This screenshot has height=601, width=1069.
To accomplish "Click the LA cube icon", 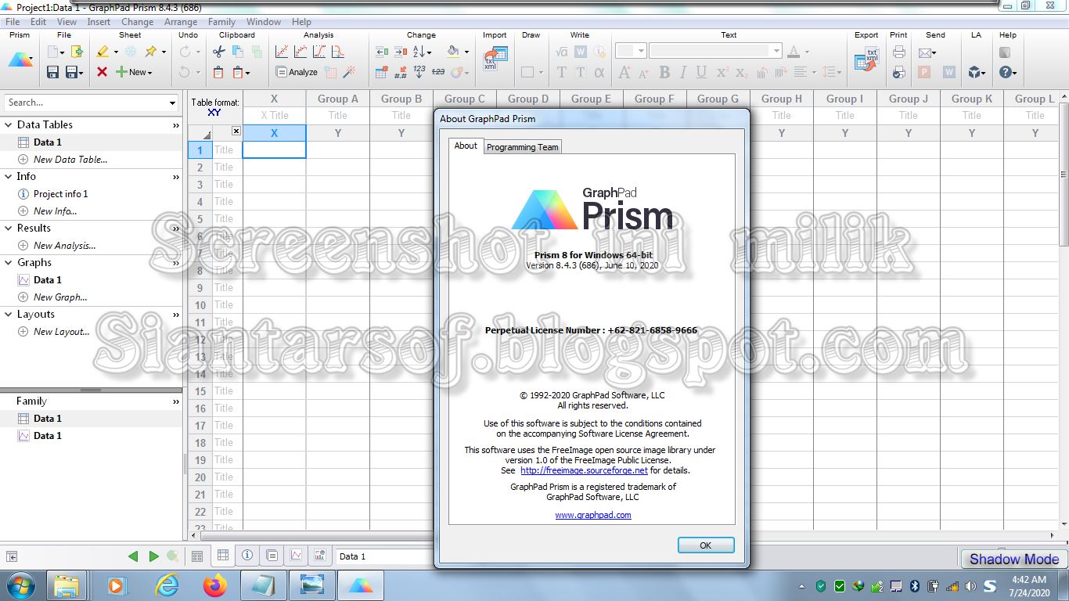I will (974, 72).
